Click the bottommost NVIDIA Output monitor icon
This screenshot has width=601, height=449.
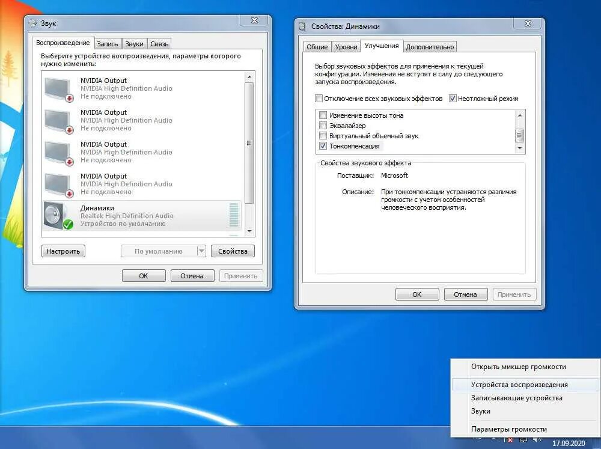59,185
